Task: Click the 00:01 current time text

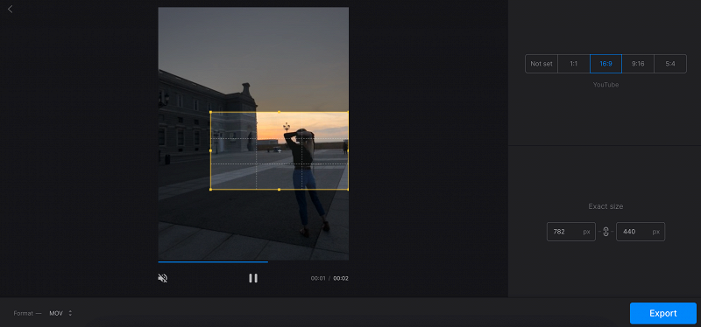Action: tap(318, 278)
